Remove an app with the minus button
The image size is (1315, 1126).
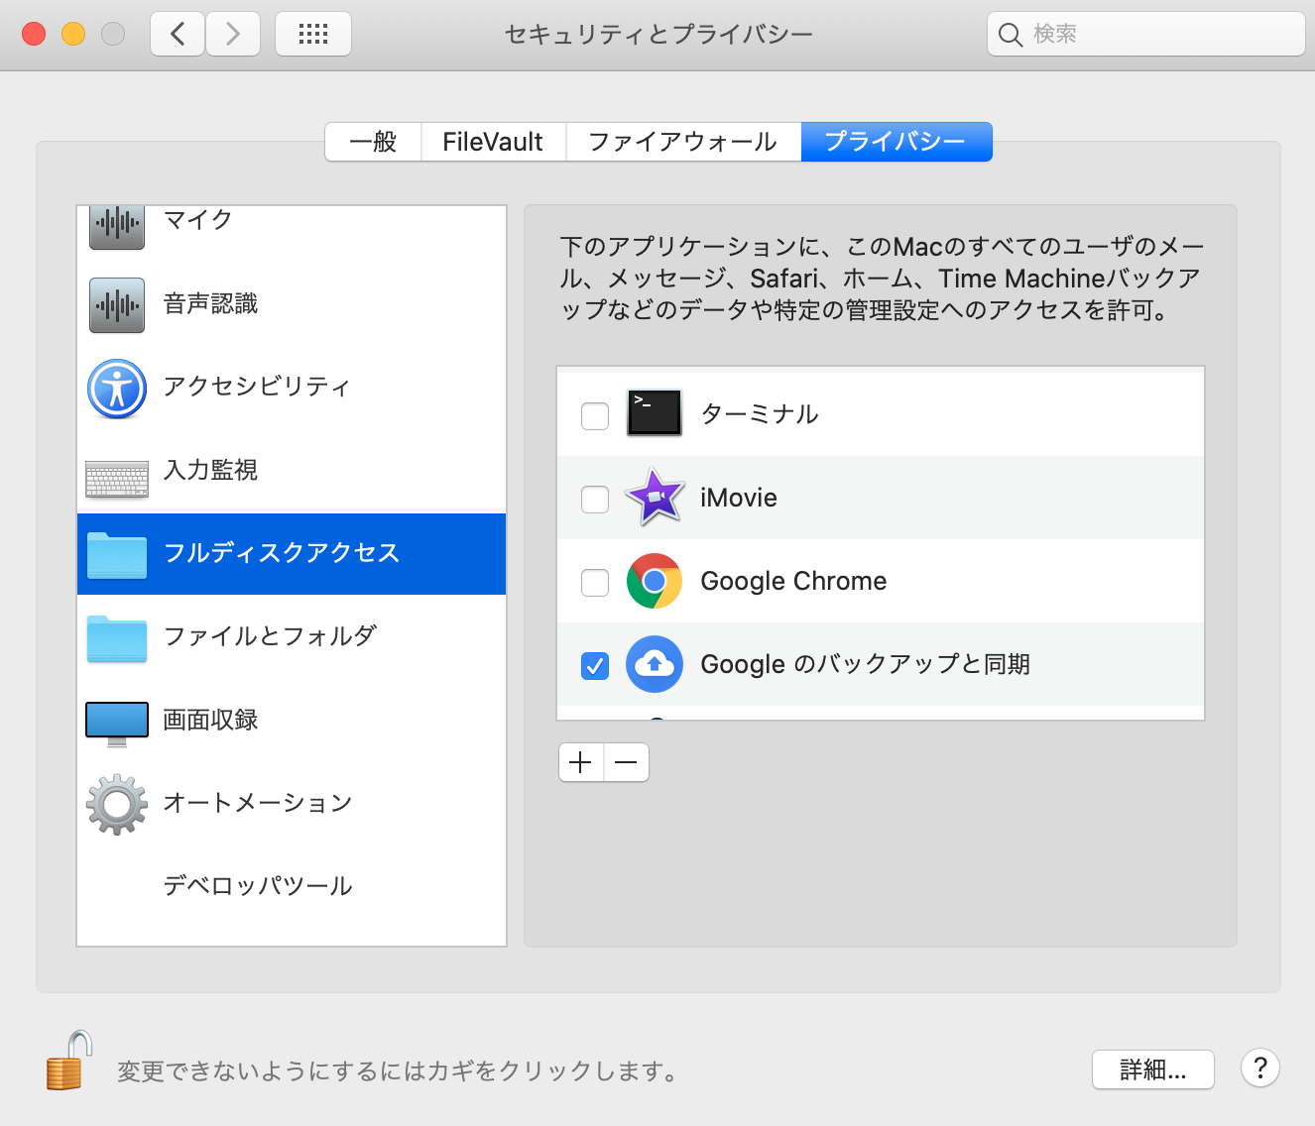coord(627,762)
